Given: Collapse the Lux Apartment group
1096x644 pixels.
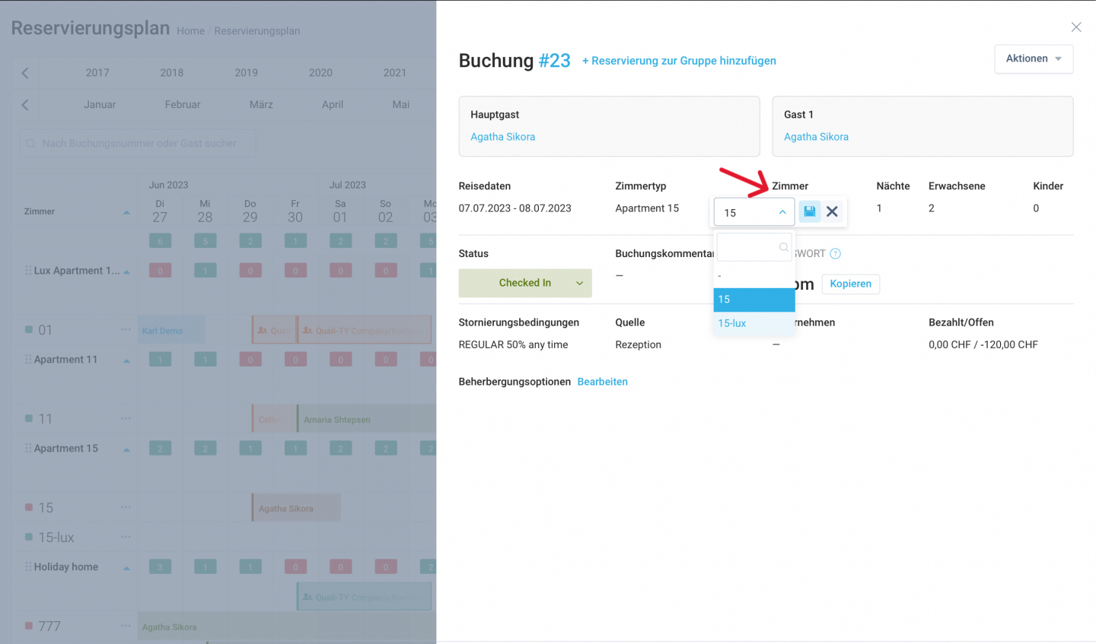Looking at the screenshot, I should coord(126,271).
